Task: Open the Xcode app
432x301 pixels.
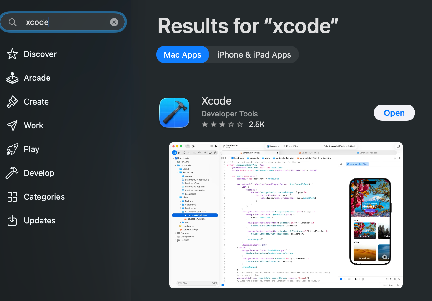Action: 394,113
